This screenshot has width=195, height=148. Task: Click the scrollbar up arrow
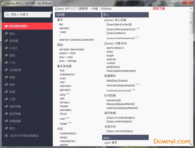pyautogui.click(x=191, y=9)
